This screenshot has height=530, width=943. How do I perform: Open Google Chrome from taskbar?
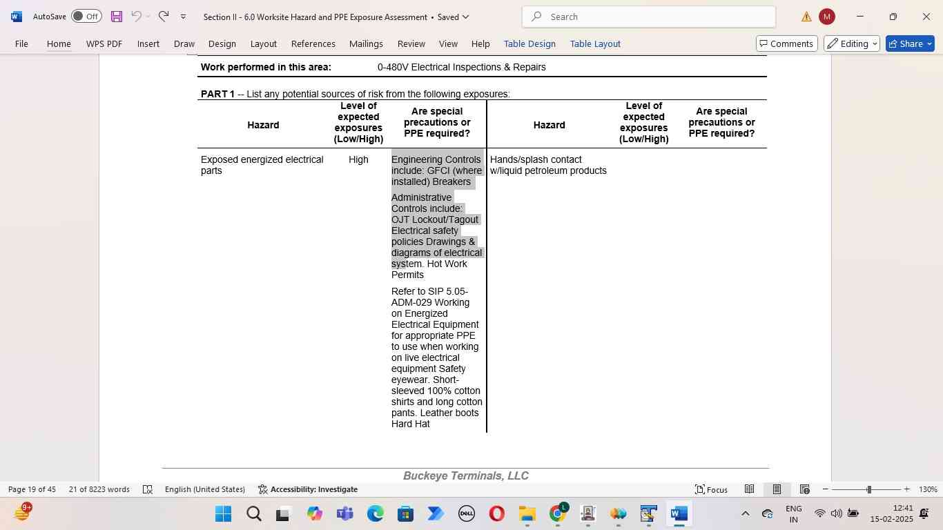(x=558, y=514)
